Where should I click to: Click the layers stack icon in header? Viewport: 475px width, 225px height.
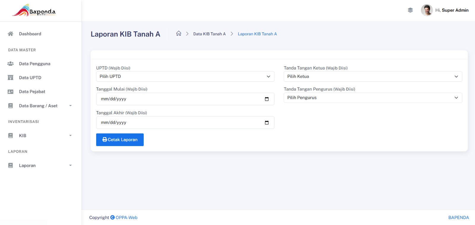410,10
